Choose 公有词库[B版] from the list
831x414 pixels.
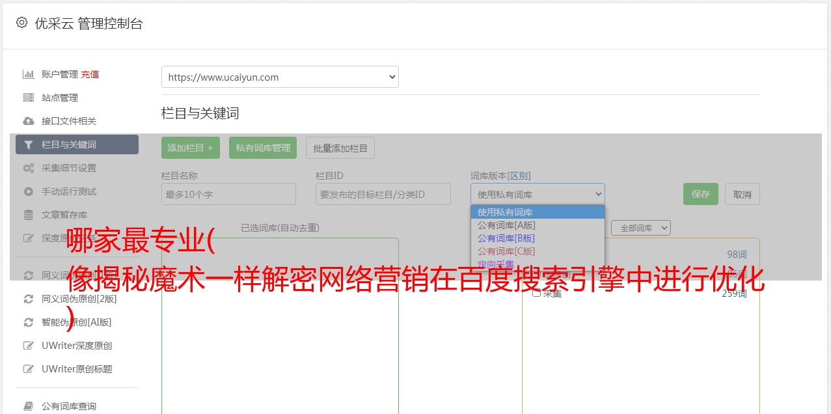click(x=538, y=238)
